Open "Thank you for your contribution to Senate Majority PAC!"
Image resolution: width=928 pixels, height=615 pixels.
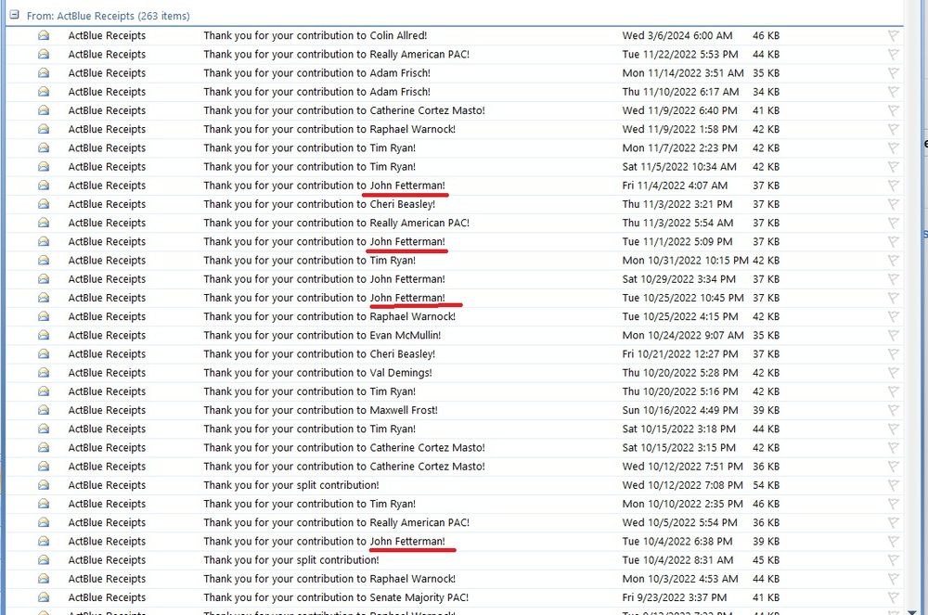point(336,597)
